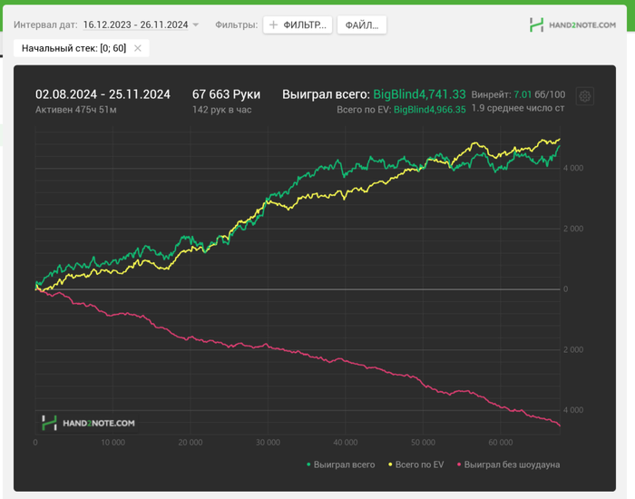Select the 67 663 Руки text

pyautogui.click(x=226, y=94)
